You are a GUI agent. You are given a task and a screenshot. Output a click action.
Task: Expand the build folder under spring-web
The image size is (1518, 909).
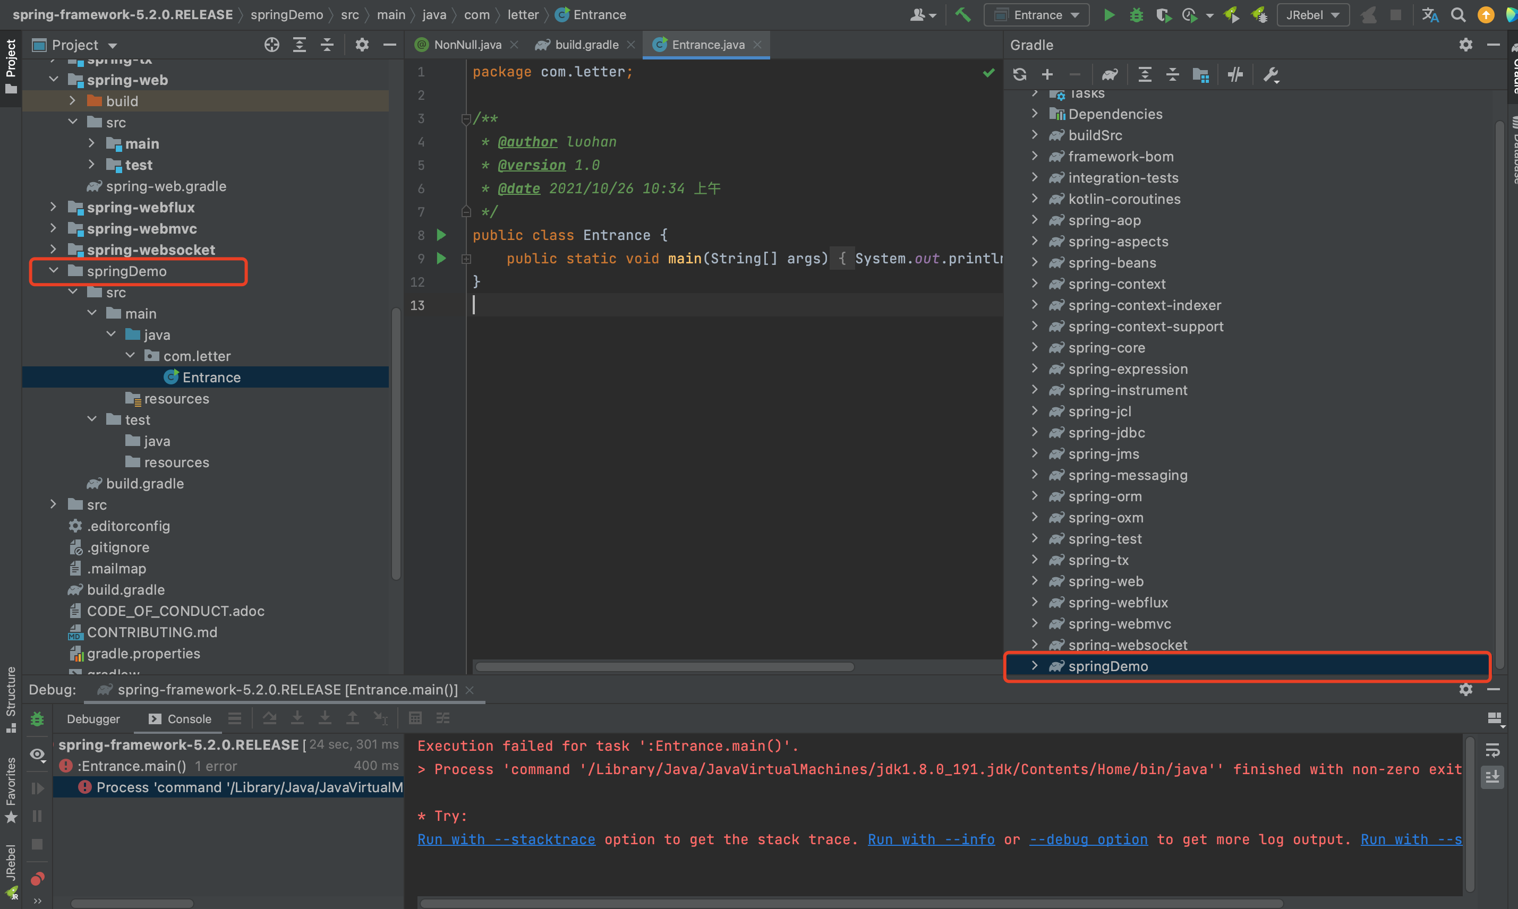click(x=72, y=100)
